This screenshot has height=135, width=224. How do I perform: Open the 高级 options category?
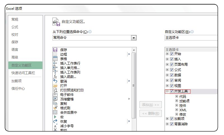coord(15,57)
